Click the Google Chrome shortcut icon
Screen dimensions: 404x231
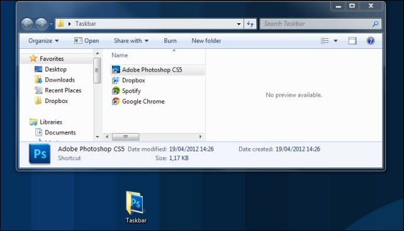click(116, 101)
